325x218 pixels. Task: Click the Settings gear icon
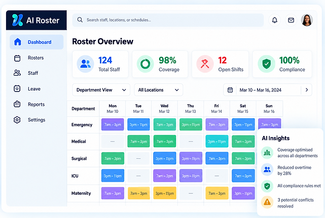17,120
